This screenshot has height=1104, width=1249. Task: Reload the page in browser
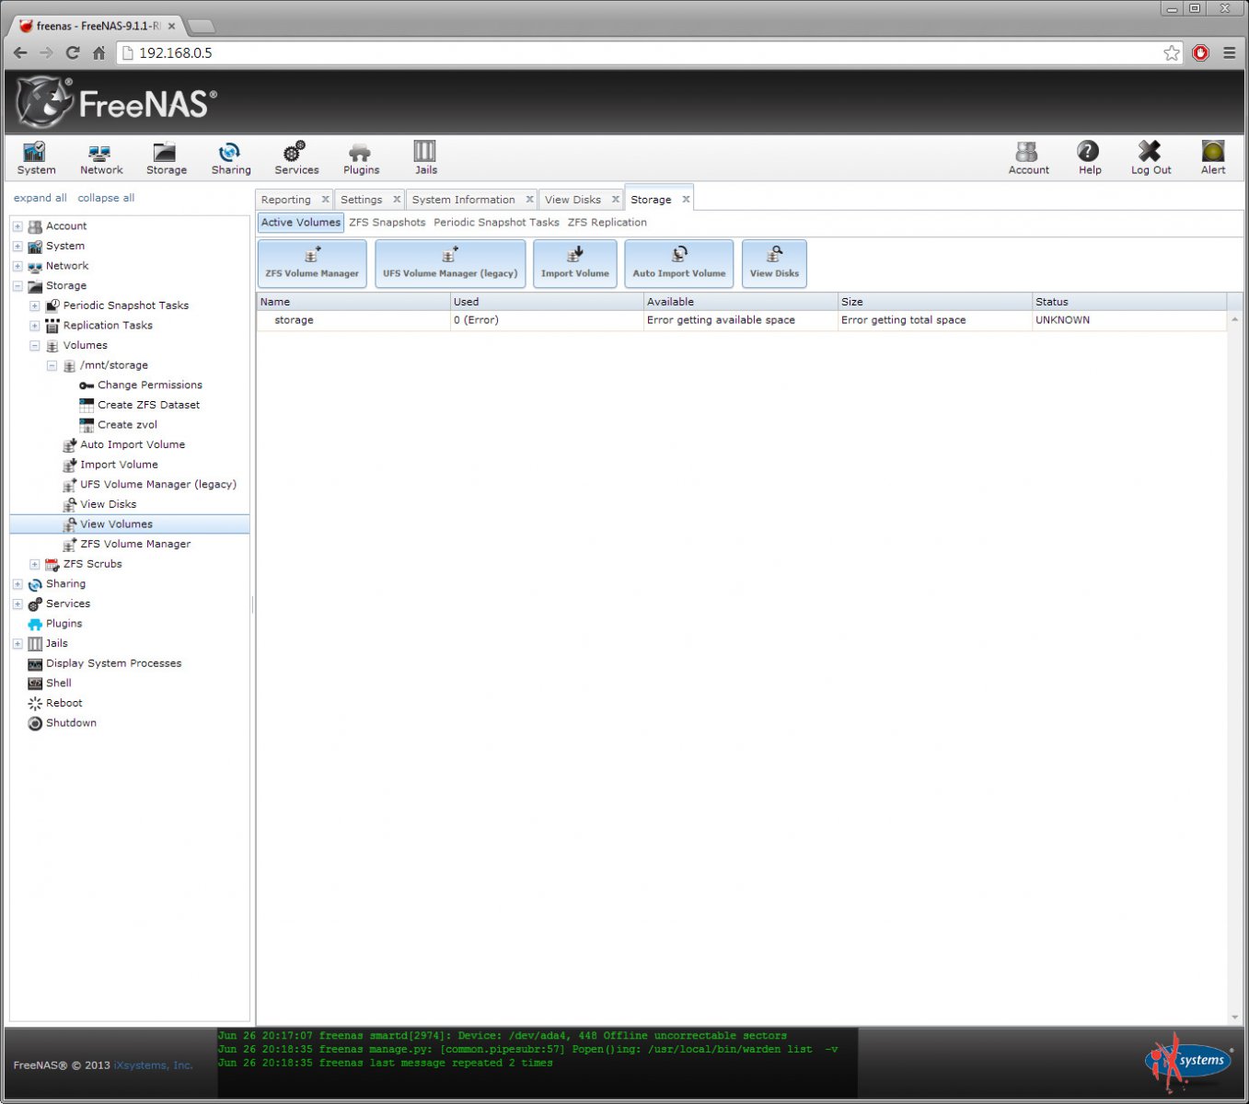click(x=73, y=53)
